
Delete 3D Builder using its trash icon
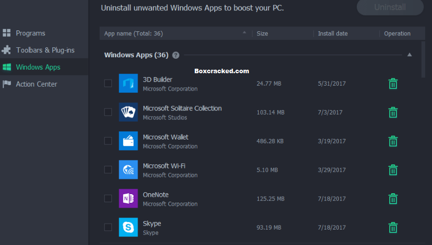tap(393, 84)
